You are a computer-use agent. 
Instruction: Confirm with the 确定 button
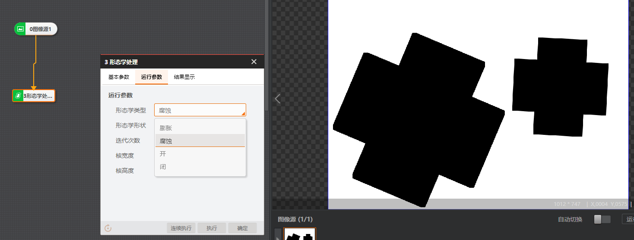click(x=242, y=228)
